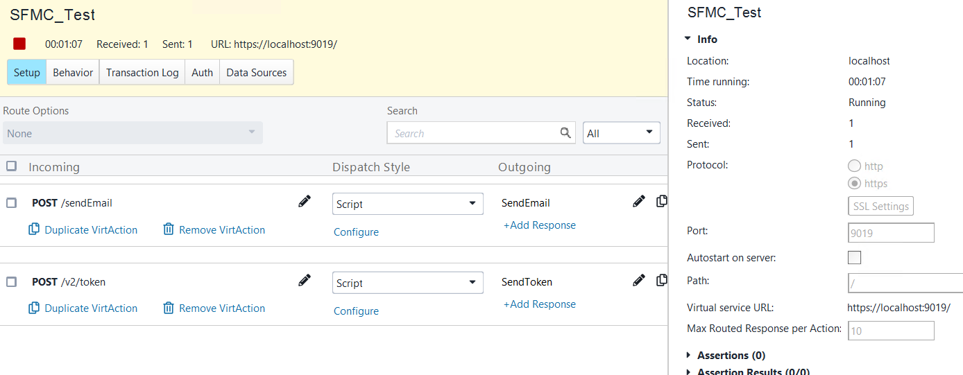Image resolution: width=963 pixels, height=375 pixels.
Task: Select the http protocol radio button
Action: coord(855,166)
